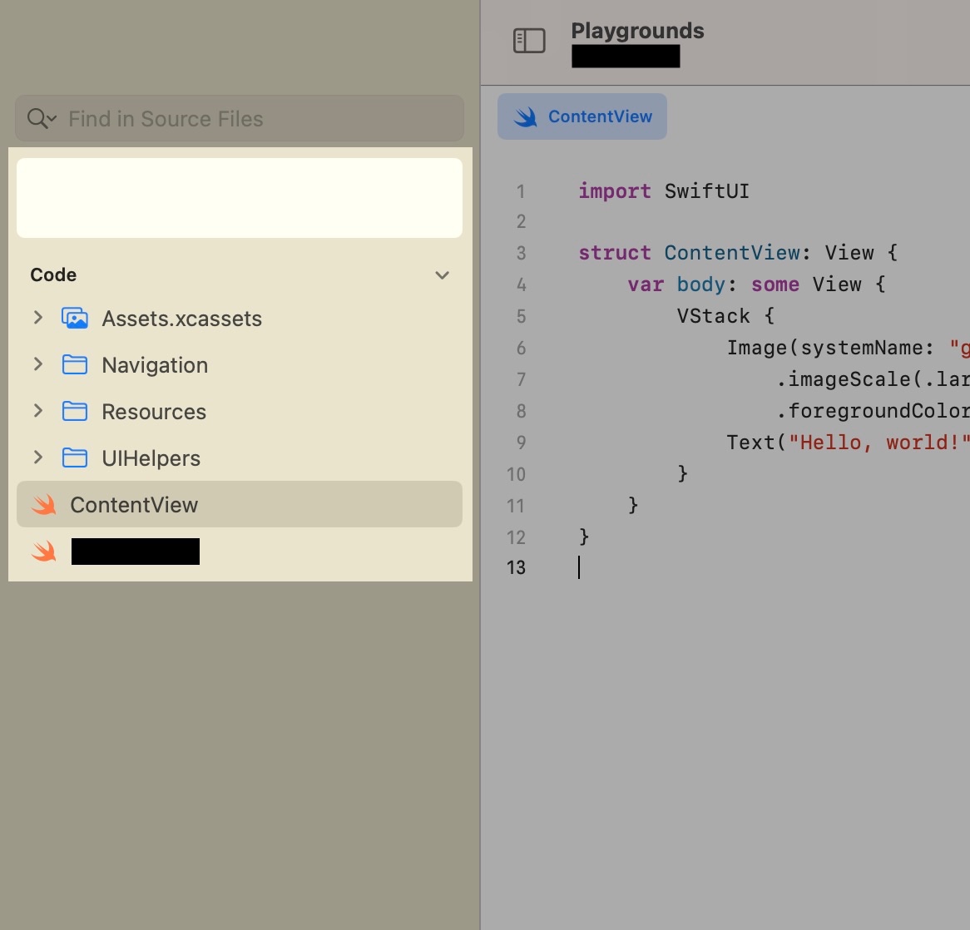This screenshot has height=930, width=970.
Task: Toggle the sidebar panel icon
Action: (529, 41)
